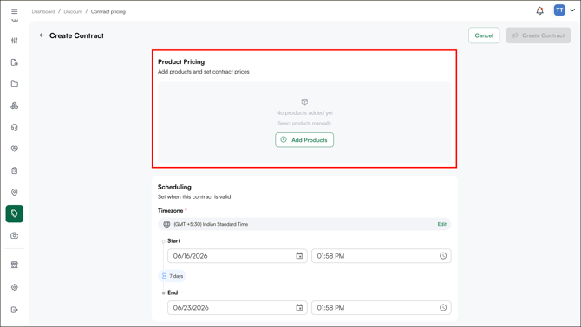Click the "Product Pricing" heading
This screenshot has height=327, width=581.
pos(181,61)
